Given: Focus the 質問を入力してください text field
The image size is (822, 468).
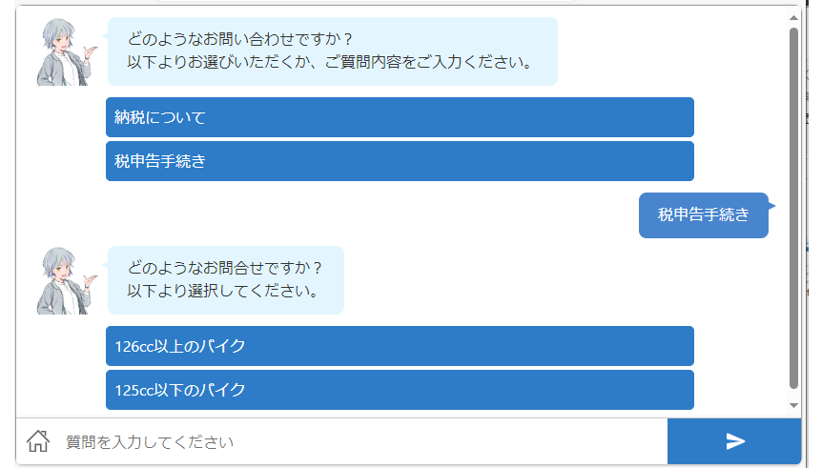Looking at the screenshot, I should [x=362, y=442].
